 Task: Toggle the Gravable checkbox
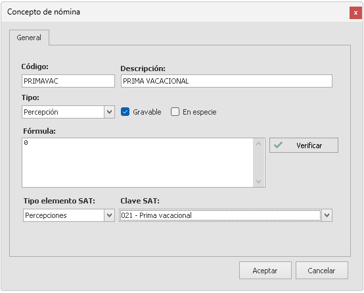click(x=125, y=112)
